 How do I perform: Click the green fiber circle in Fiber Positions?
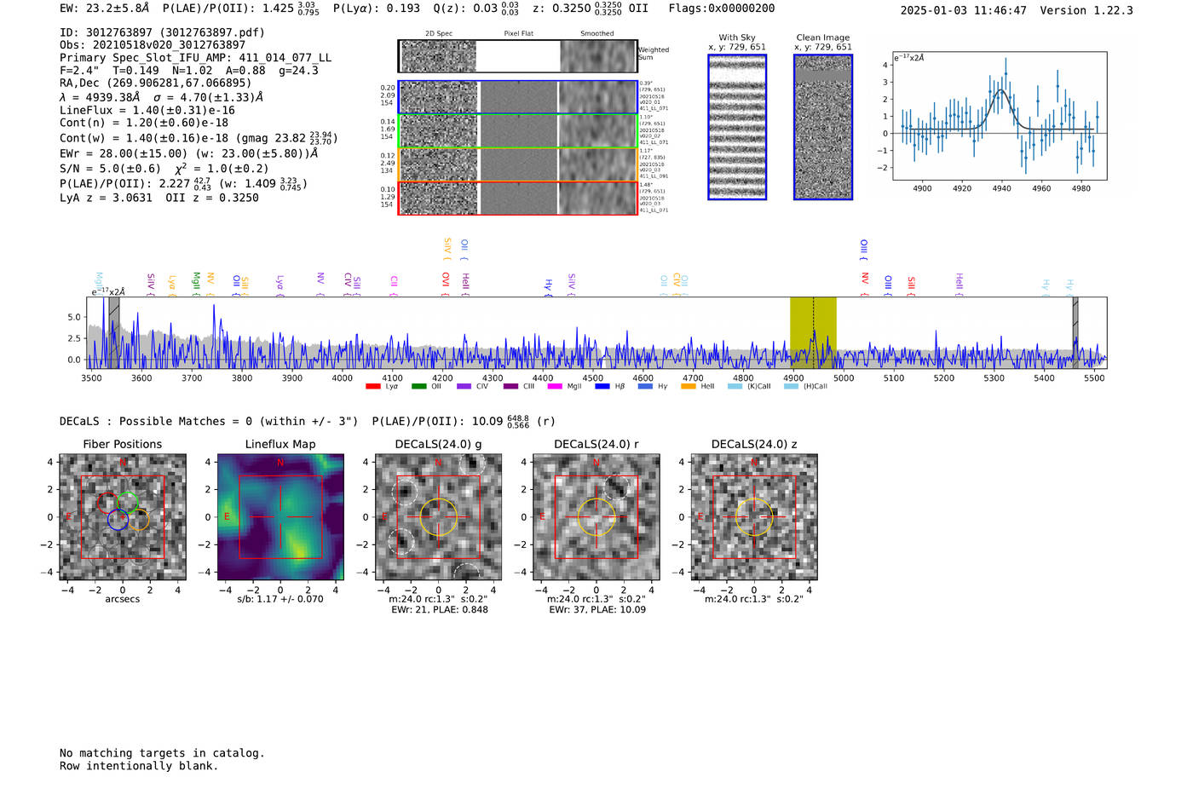point(128,503)
